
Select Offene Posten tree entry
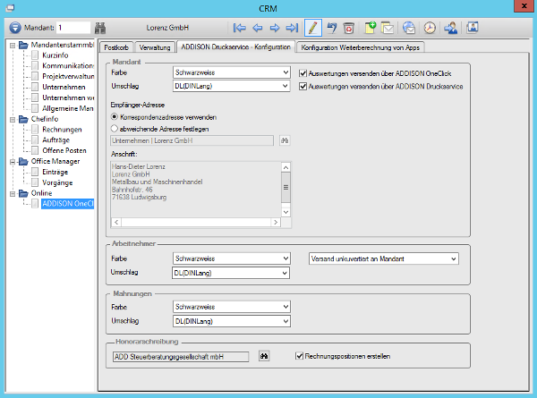(64, 150)
